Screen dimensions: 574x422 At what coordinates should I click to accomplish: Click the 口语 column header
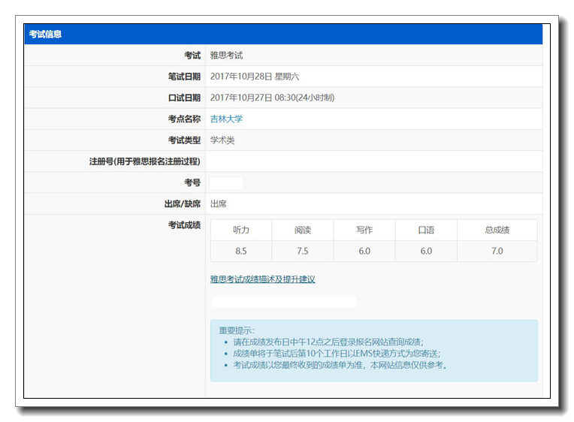(x=426, y=230)
